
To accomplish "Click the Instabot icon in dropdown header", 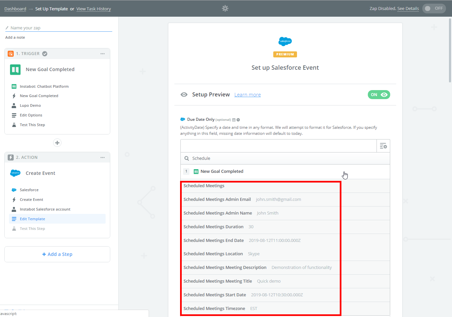I will (x=196, y=172).
